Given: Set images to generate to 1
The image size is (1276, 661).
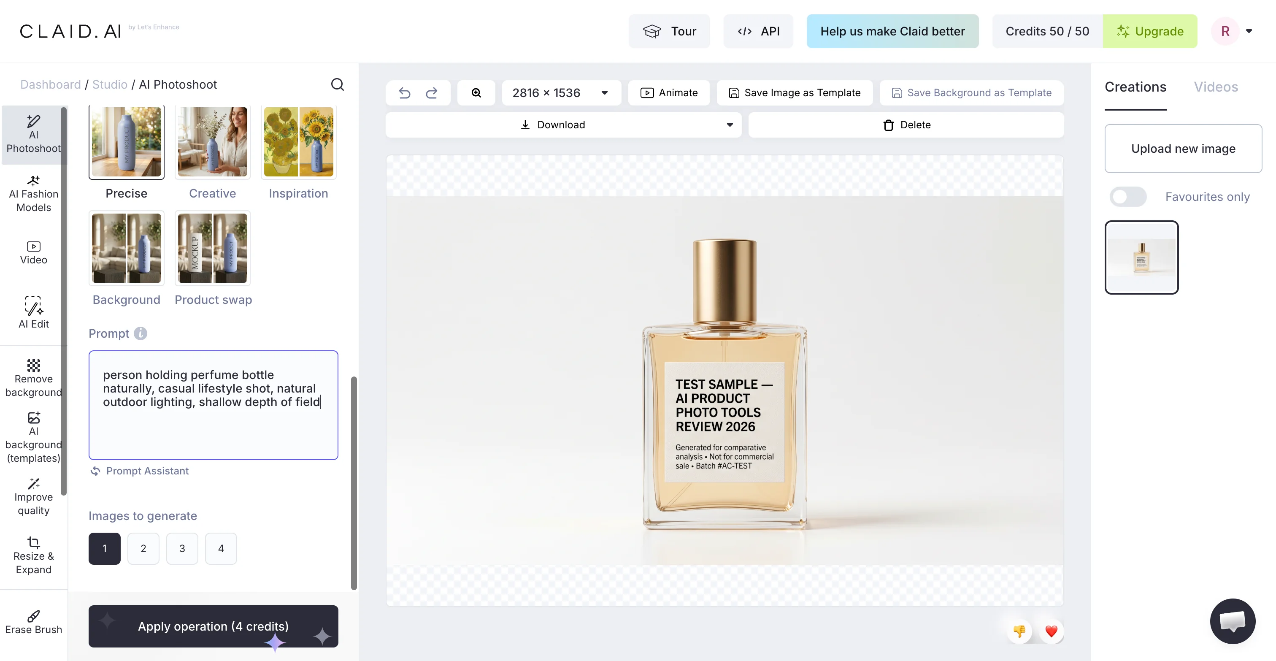Looking at the screenshot, I should pyautogui.click(x=105, y=548).
